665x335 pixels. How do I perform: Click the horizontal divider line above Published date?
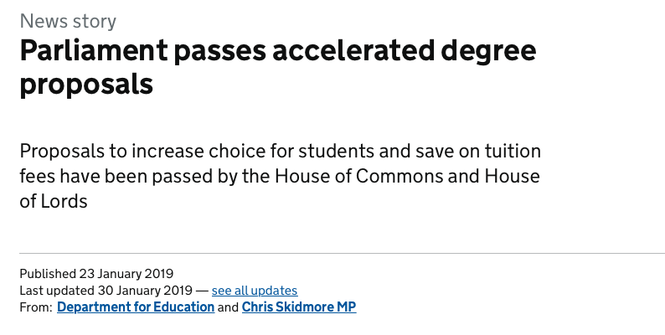pyautogui.click(x=343, y=253)
